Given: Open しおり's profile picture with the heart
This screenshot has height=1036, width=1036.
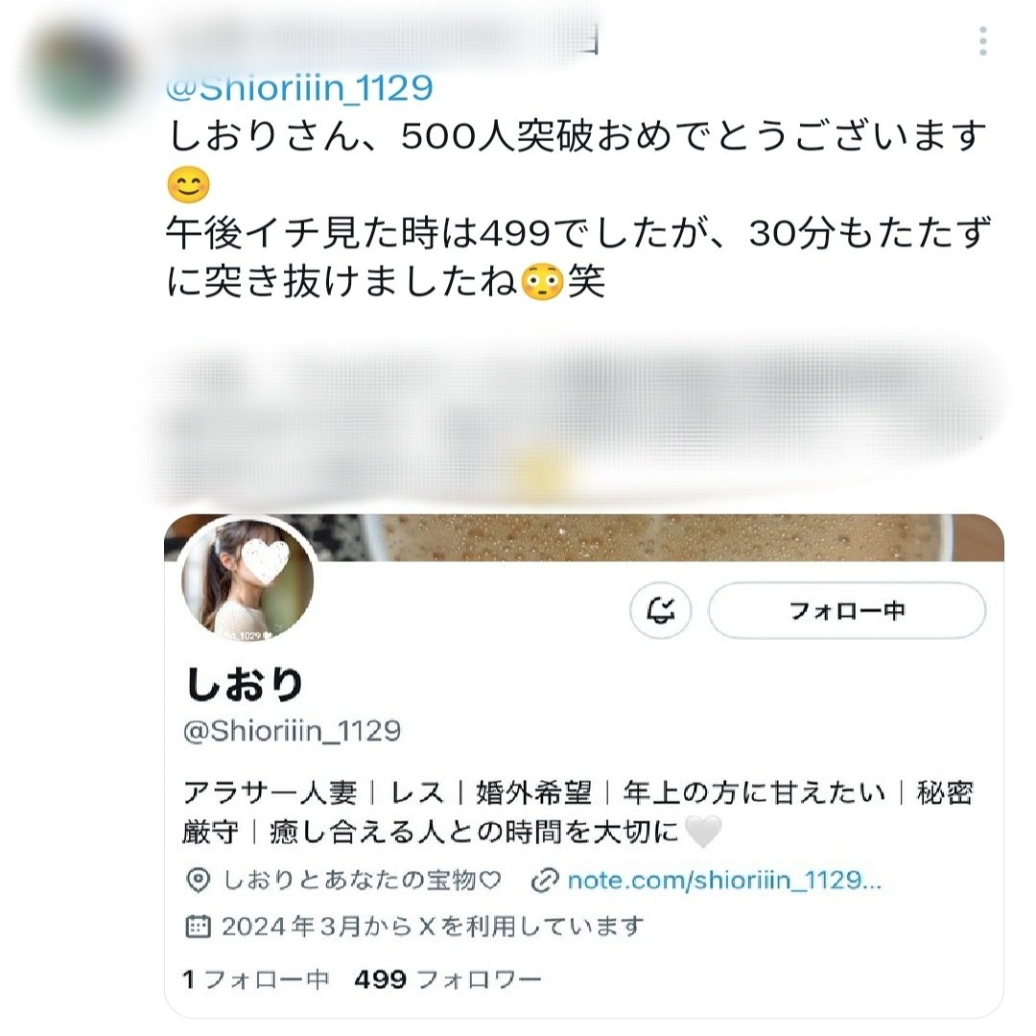Looking at the screenshot, I should (x=247, y=579).
